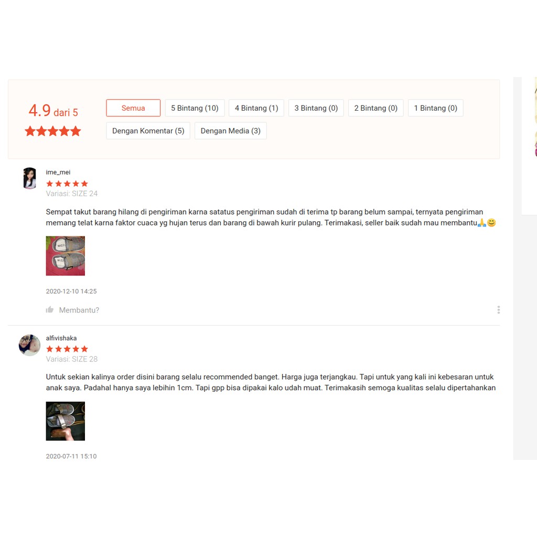Click the overall five-star rating stars
537x537 pixels.
[53, 131]
